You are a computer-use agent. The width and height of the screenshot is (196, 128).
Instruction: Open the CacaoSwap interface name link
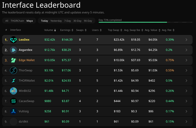26,101
